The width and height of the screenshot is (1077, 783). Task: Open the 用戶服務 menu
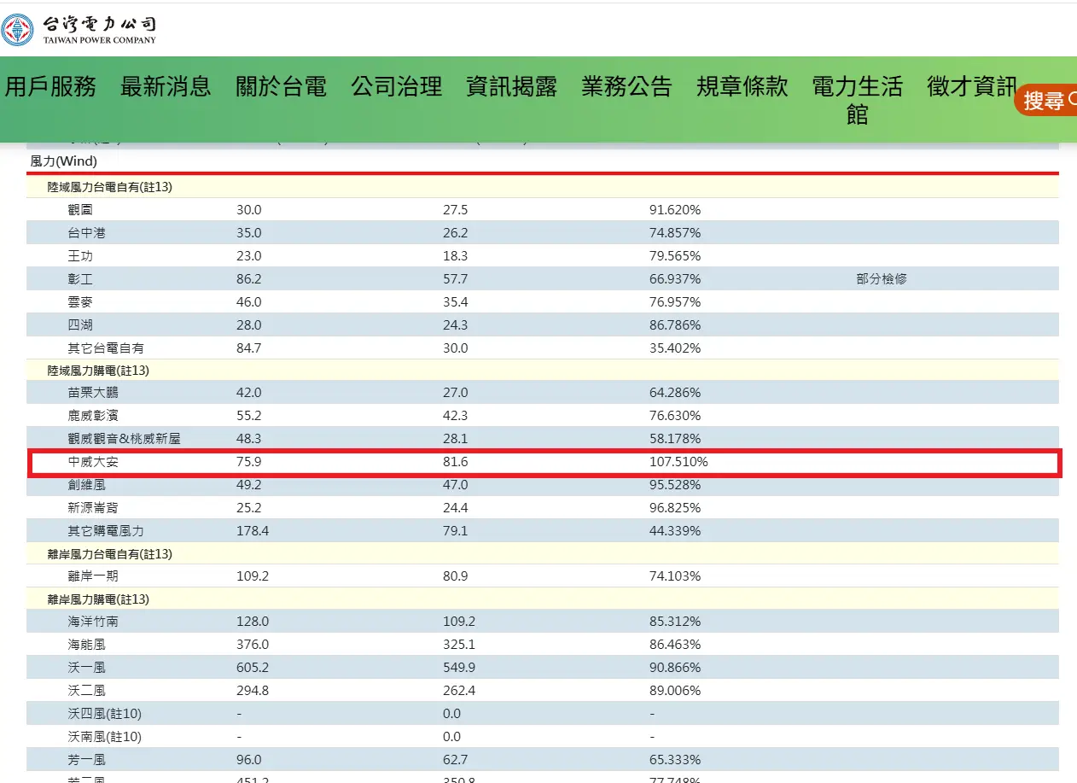coord(50,86)
